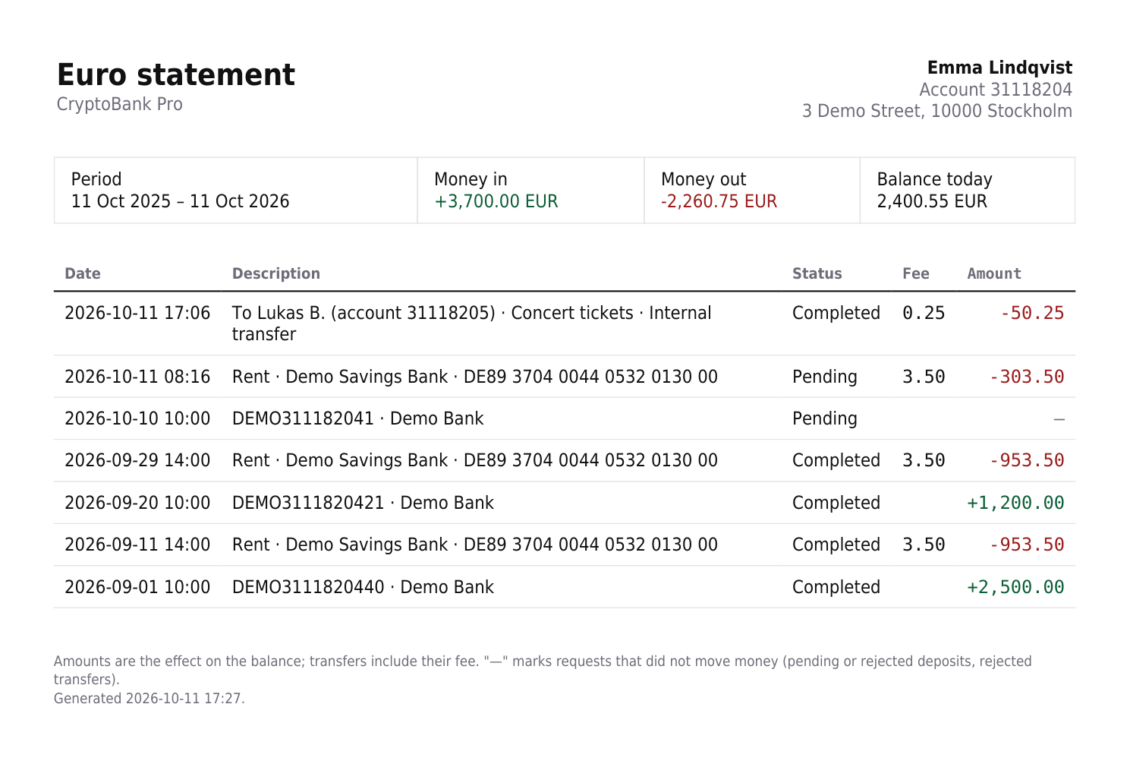
Task: Click the Description column header
Action: click(x=276, y=273)
